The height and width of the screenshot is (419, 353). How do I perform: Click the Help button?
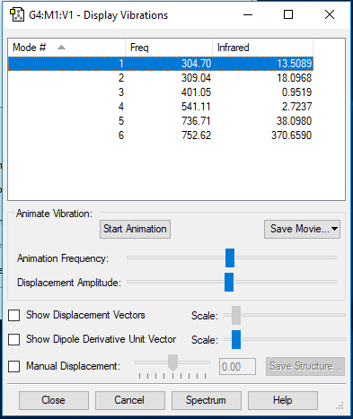coord(283,400)
